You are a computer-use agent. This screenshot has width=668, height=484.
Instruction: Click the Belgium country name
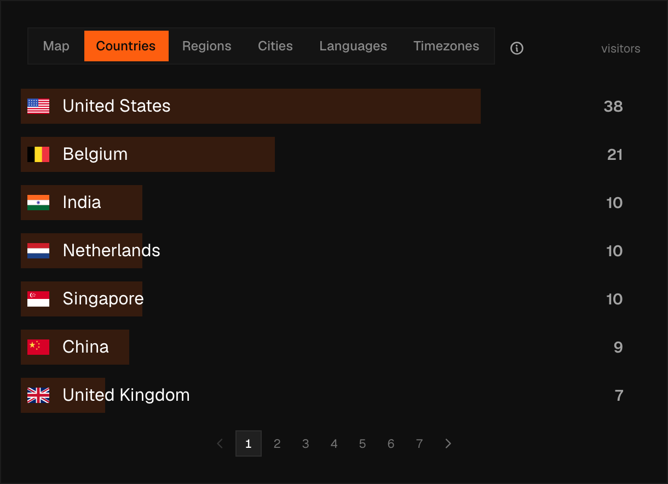pos(95,154)
